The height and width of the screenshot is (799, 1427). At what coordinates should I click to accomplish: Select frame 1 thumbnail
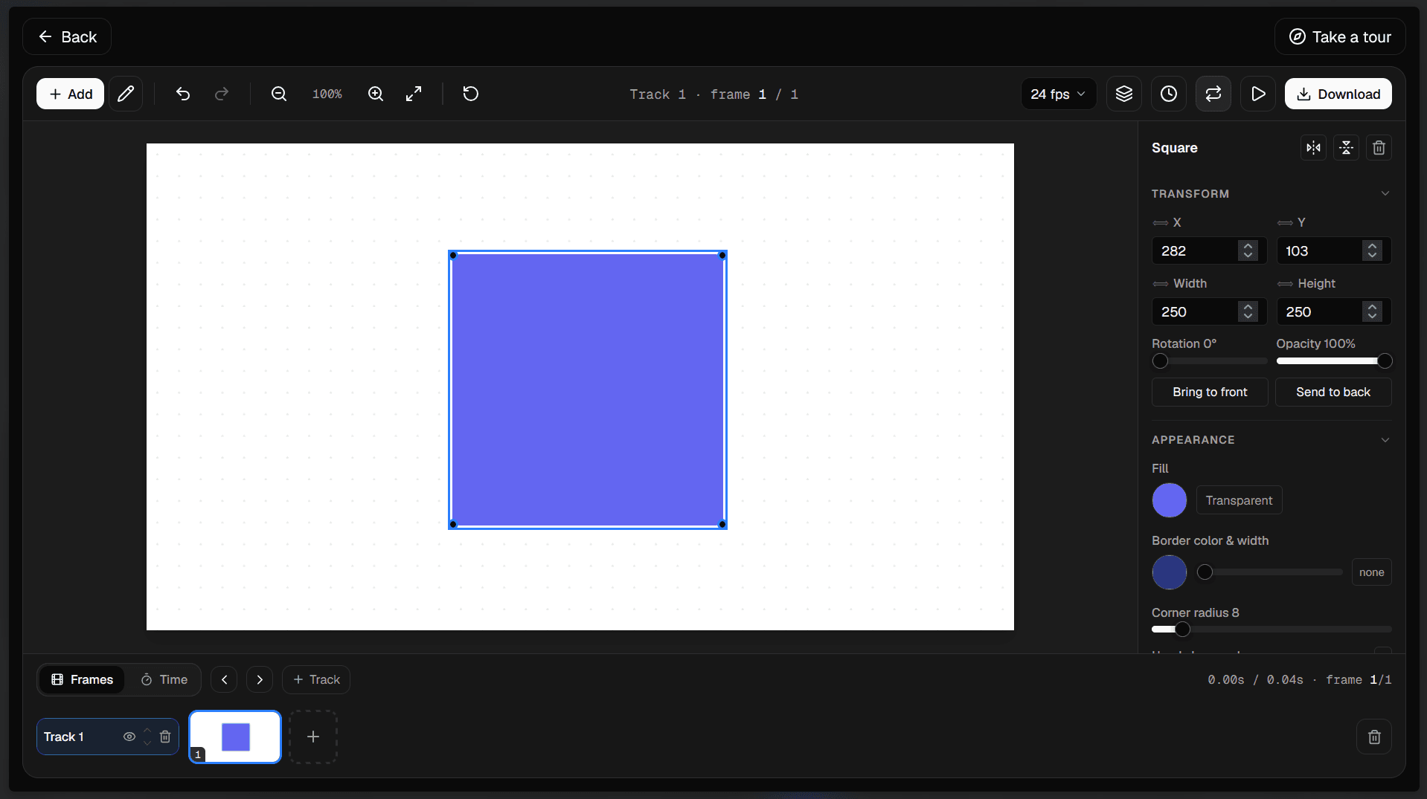point(235,737)
